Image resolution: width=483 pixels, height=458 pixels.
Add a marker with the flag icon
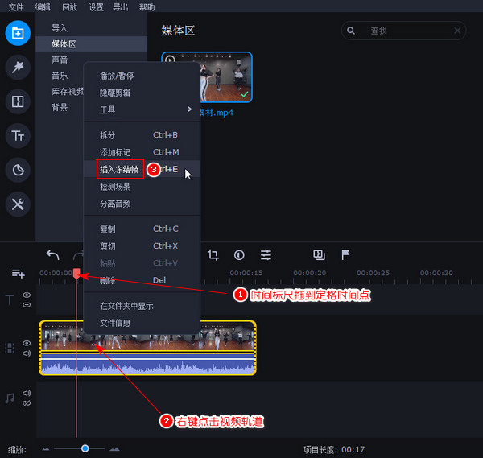[x=345, y=255]
